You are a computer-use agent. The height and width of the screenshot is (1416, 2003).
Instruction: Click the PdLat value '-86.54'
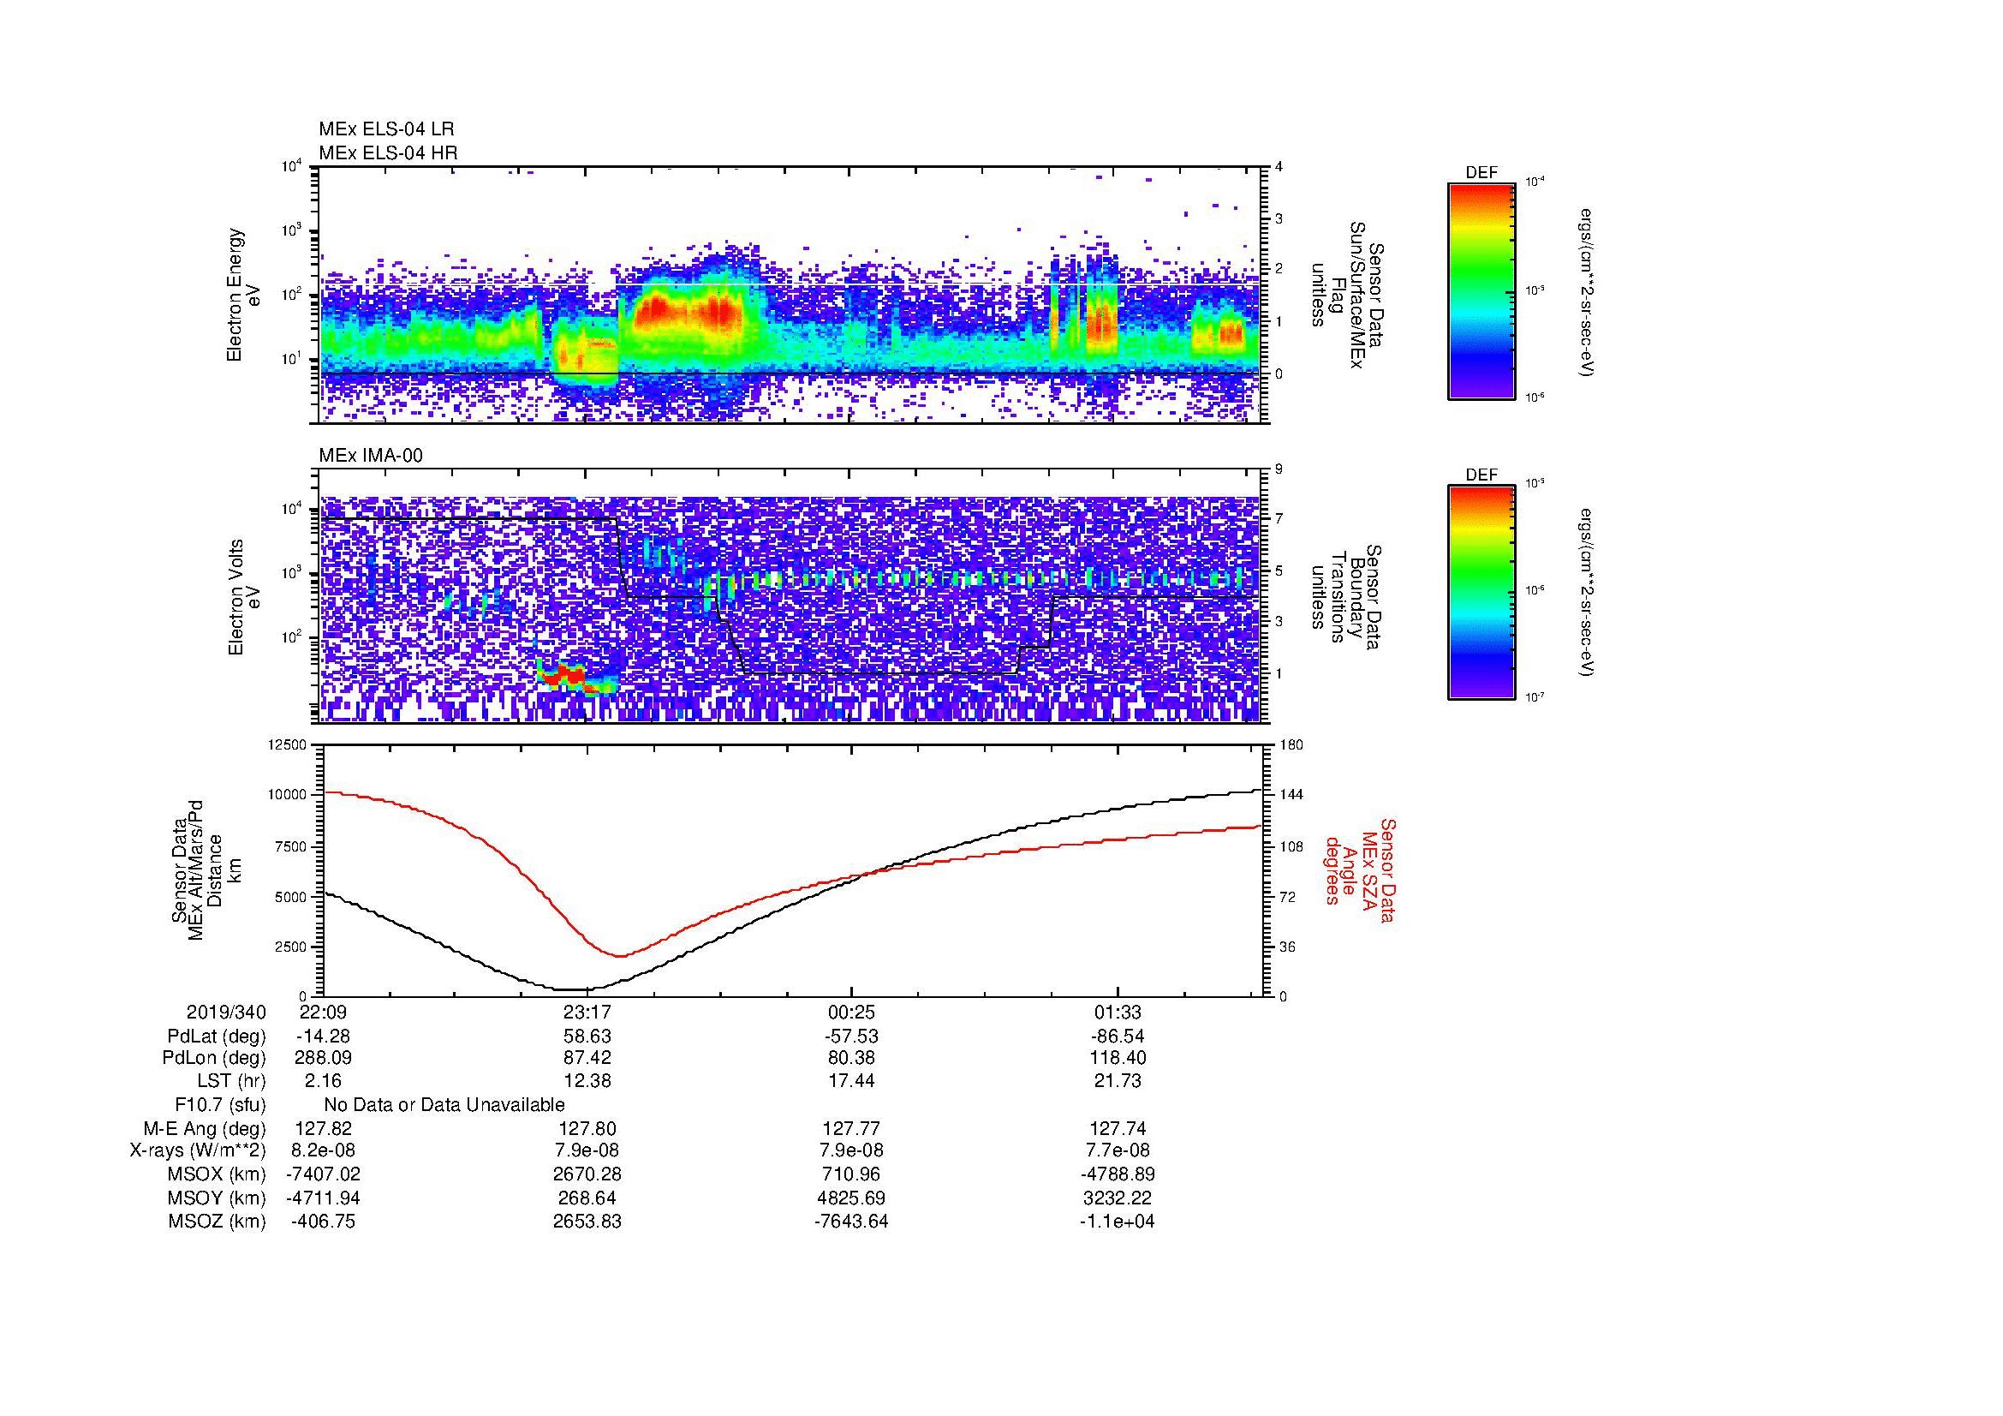coord(1118,1037)
